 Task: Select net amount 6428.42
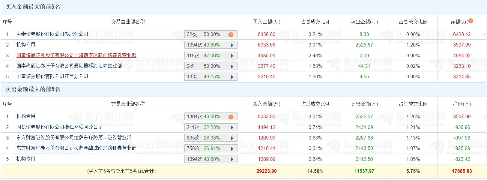(462, 34)
